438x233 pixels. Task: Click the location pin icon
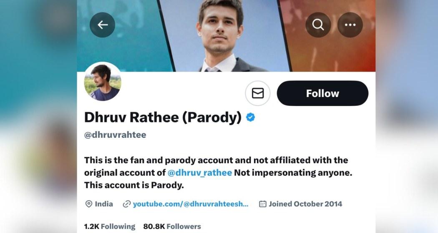(x=88, y=204)
